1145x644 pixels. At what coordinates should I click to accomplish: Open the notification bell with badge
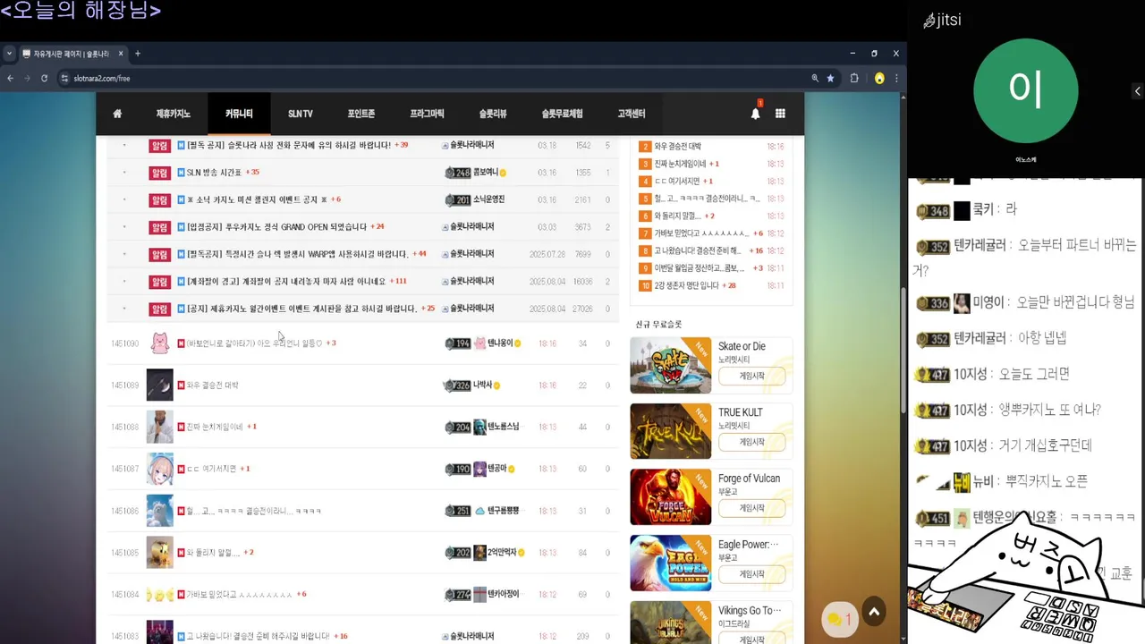[x=756, y=112]
